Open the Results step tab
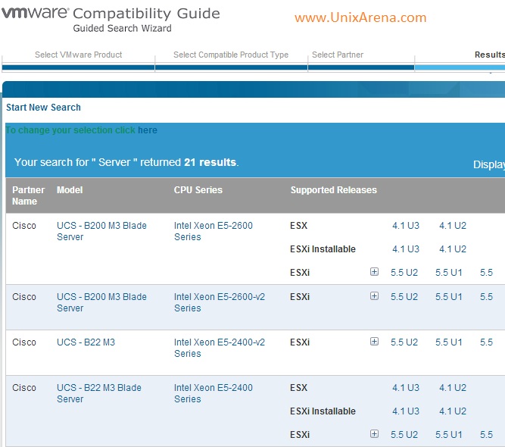This screenshot has height=447, width=505. 490,55
